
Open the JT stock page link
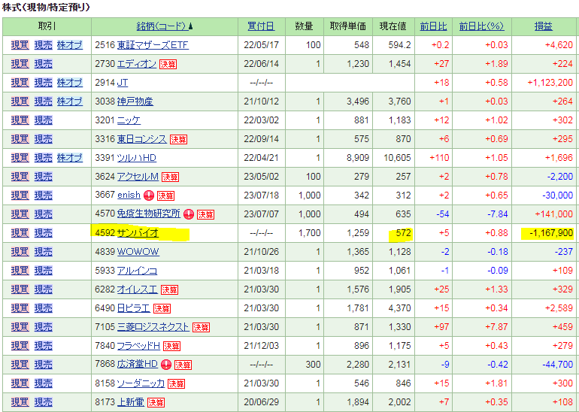123,83
